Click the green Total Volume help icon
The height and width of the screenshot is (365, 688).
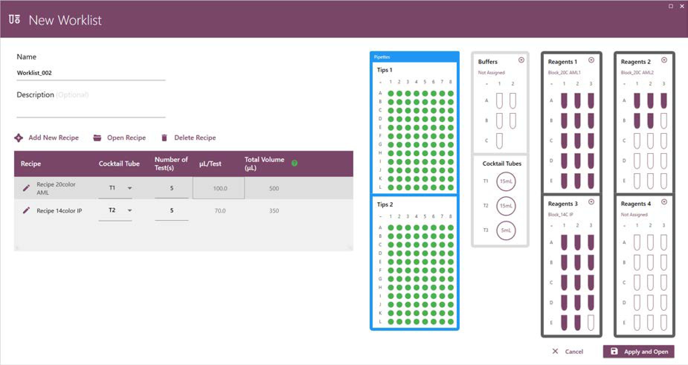click(295, 163)
